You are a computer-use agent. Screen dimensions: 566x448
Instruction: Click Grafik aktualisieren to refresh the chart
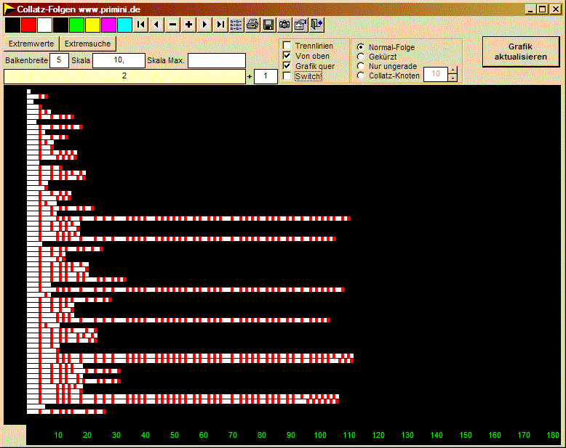pos(520,52)
